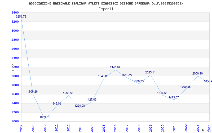This screenshot has width=212, height=133.
Task: Select the 2012 x-axis year label
Action: [68, 128]
